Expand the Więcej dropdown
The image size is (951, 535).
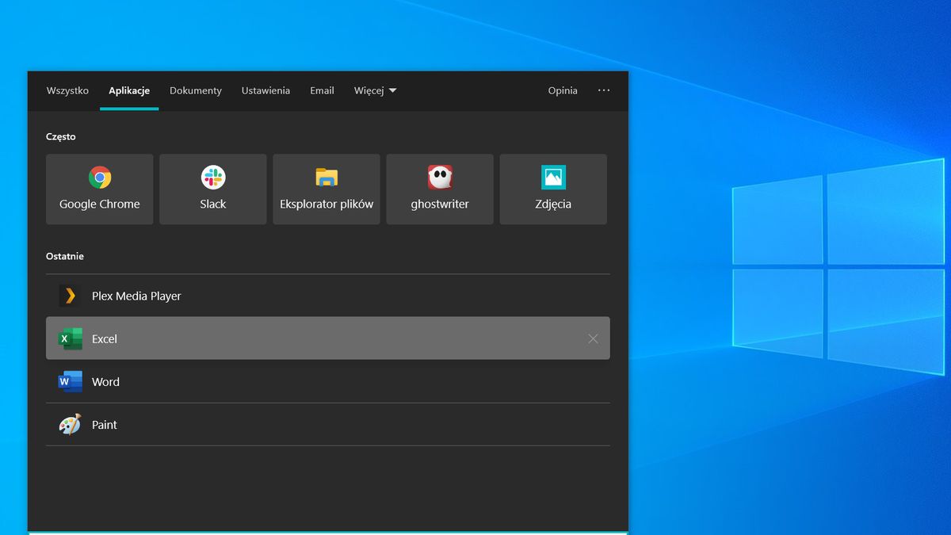(x=375, y=90)
